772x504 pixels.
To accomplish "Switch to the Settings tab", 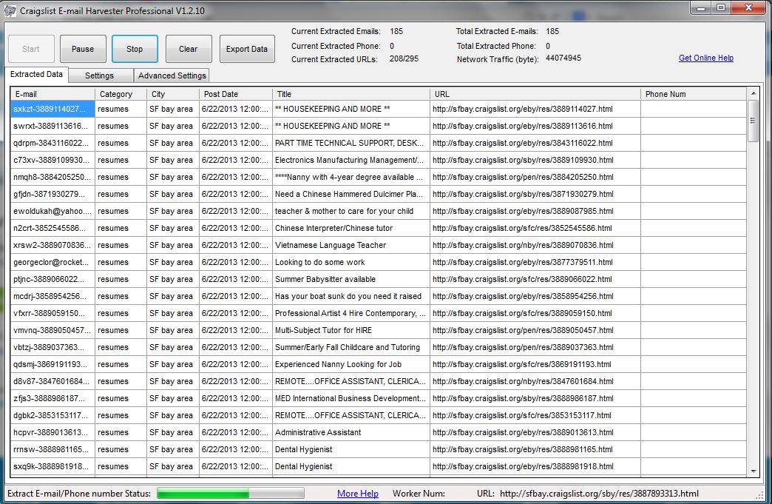I will click(x=99, y=75).
